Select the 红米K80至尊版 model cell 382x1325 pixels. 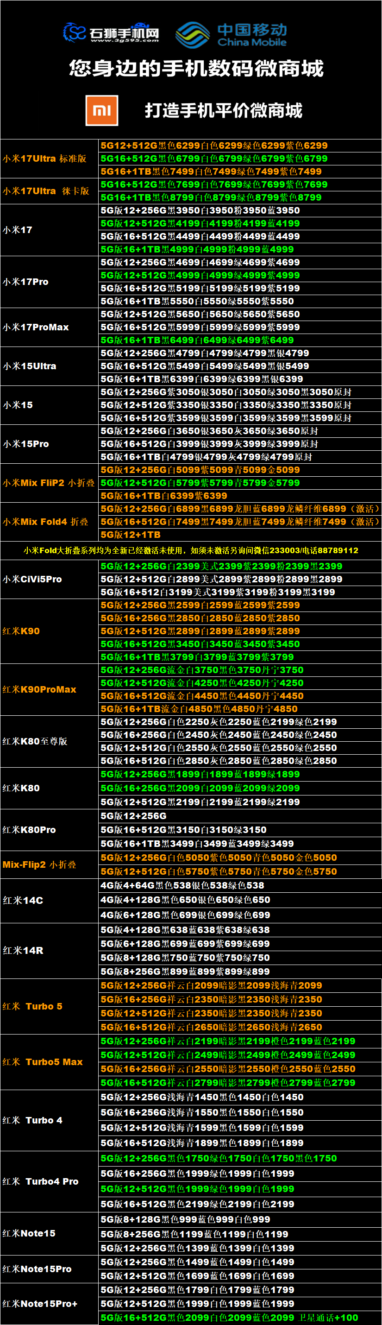[34, 741]
